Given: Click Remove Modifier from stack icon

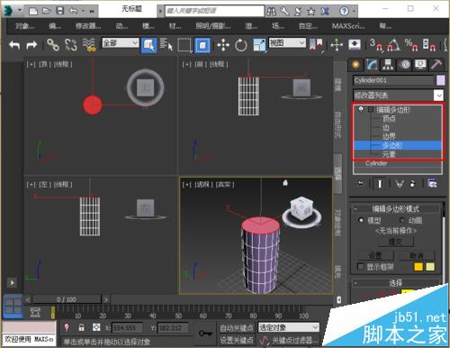Looking at the screenshot, I should (x=413, y=183).
